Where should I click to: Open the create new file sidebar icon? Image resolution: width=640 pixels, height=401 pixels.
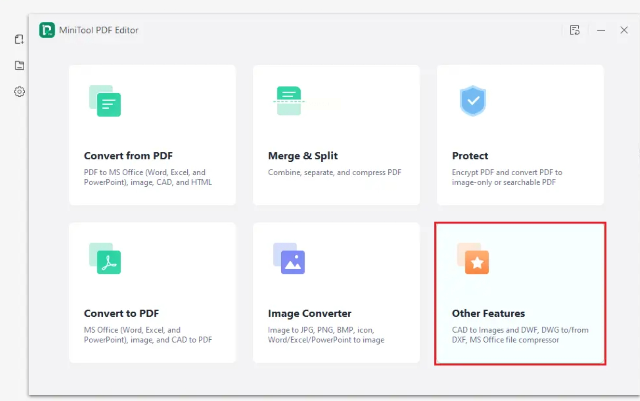point(19,39)
